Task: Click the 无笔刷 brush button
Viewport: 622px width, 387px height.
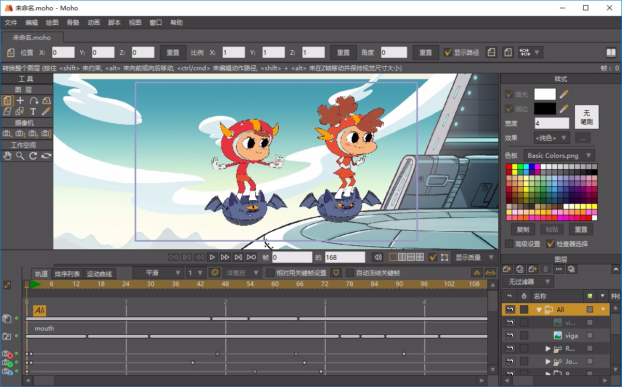Action: coord(586,117)
